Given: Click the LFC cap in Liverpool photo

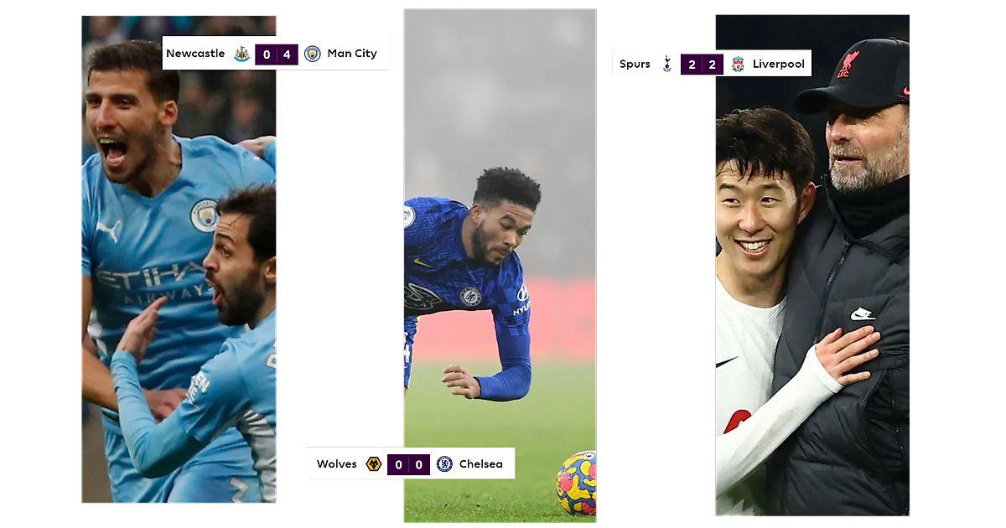Looking at the screenshot, I should (x=853, y=75).
